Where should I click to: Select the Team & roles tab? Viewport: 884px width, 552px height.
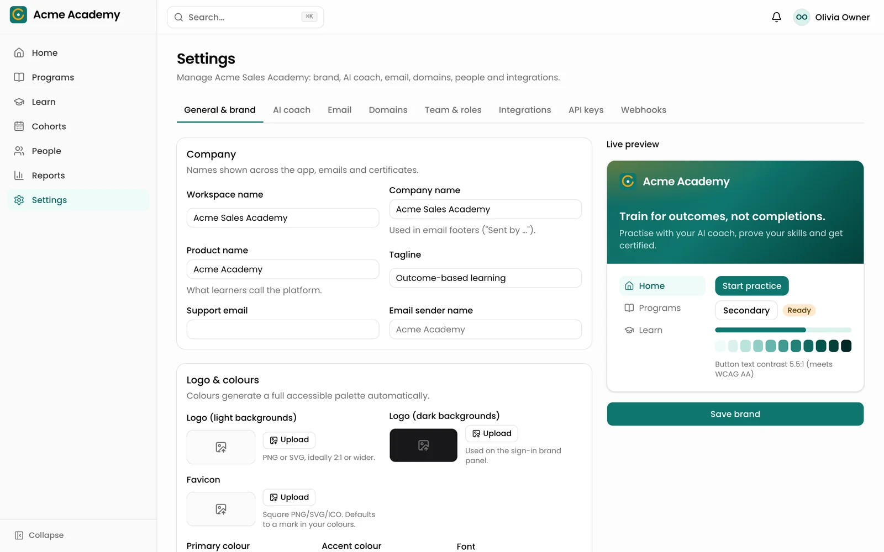[x=453, y=110]
